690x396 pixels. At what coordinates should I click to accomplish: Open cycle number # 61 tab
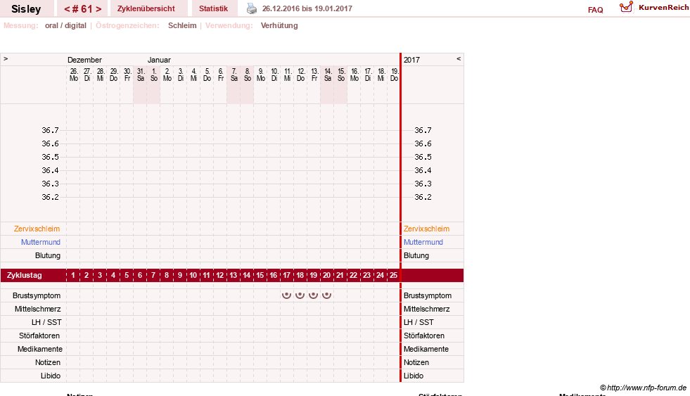pos(82,9)
